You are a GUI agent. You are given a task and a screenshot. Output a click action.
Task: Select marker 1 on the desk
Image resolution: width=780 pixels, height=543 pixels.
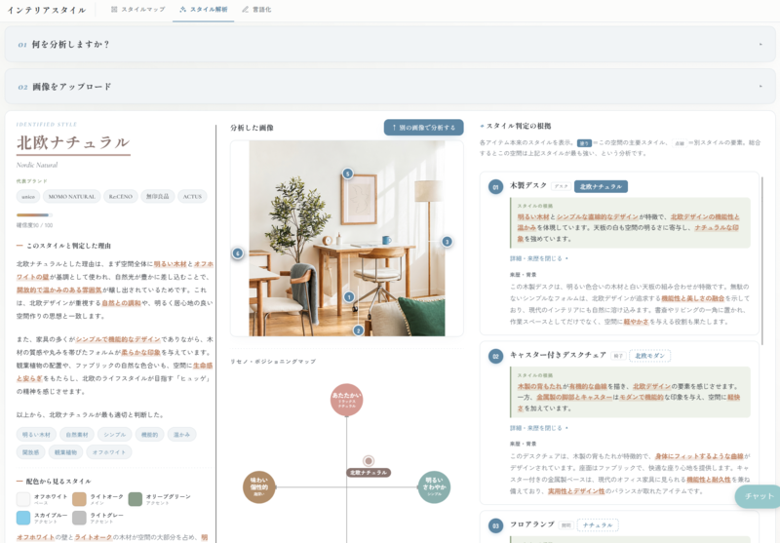[x=349, y=297]
